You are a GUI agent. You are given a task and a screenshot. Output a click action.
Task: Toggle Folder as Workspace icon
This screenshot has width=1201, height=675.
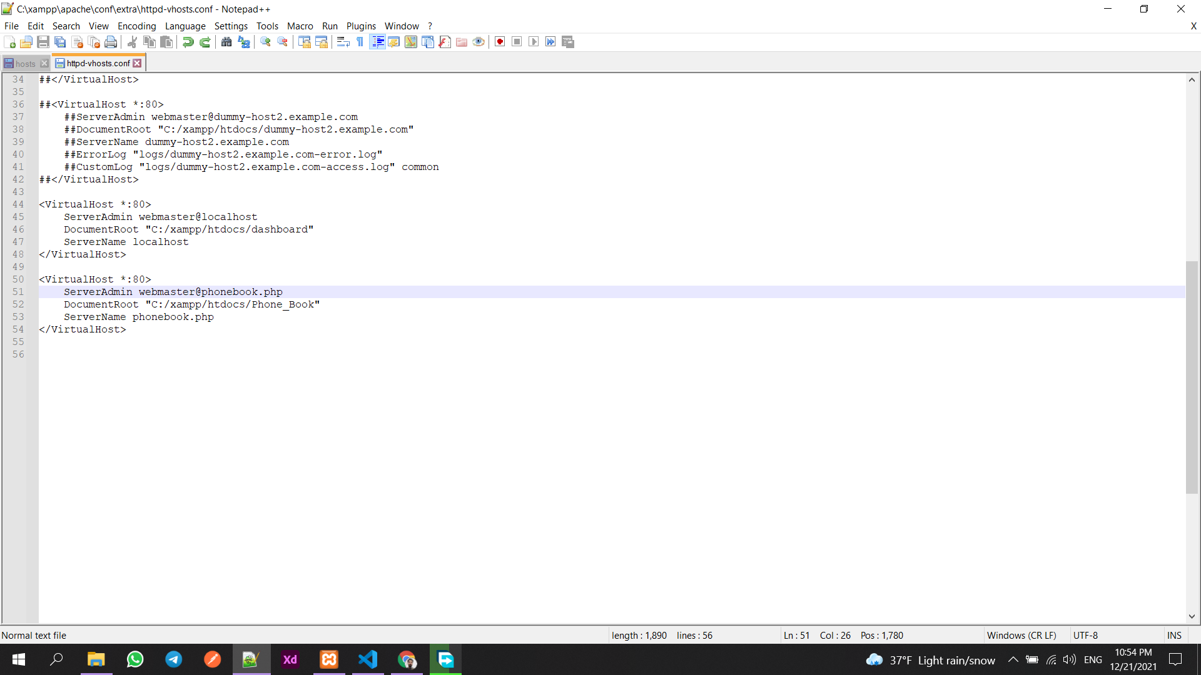pos(462,42)
